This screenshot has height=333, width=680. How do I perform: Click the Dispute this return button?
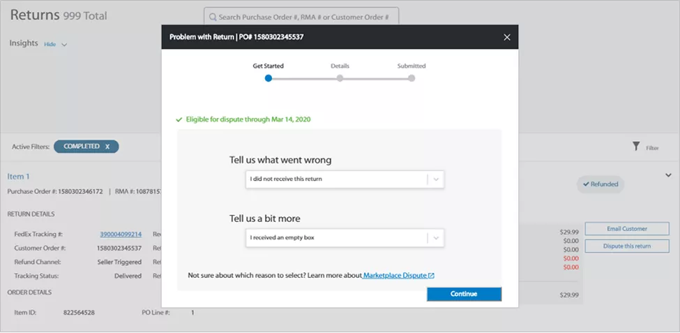pos(626,246)
